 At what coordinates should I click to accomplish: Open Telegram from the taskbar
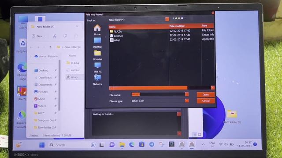(152, 144)
